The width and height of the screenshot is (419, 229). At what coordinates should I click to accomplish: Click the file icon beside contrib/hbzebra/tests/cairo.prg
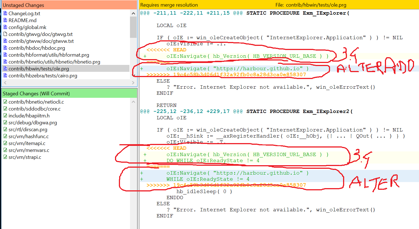[x=5, y=75]
